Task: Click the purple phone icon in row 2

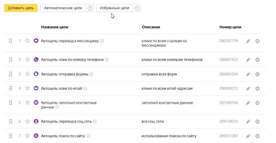Action: pos(36,60)
